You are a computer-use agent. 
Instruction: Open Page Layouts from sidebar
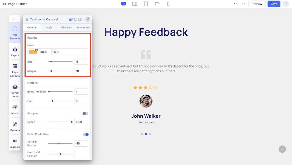pyautogui.click(x=15, y=70)
